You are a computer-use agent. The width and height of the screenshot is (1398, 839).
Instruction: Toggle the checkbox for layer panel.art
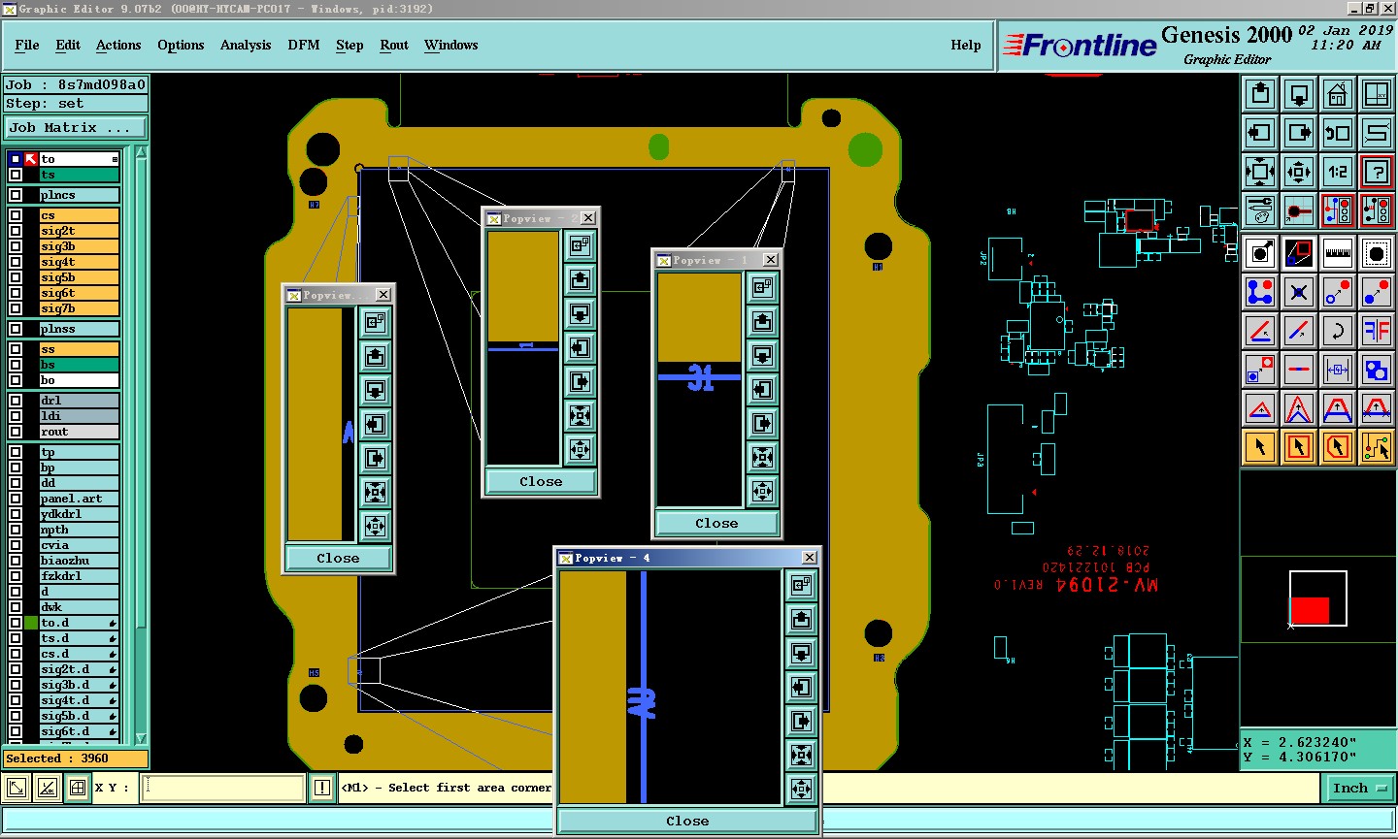point(16,499)
